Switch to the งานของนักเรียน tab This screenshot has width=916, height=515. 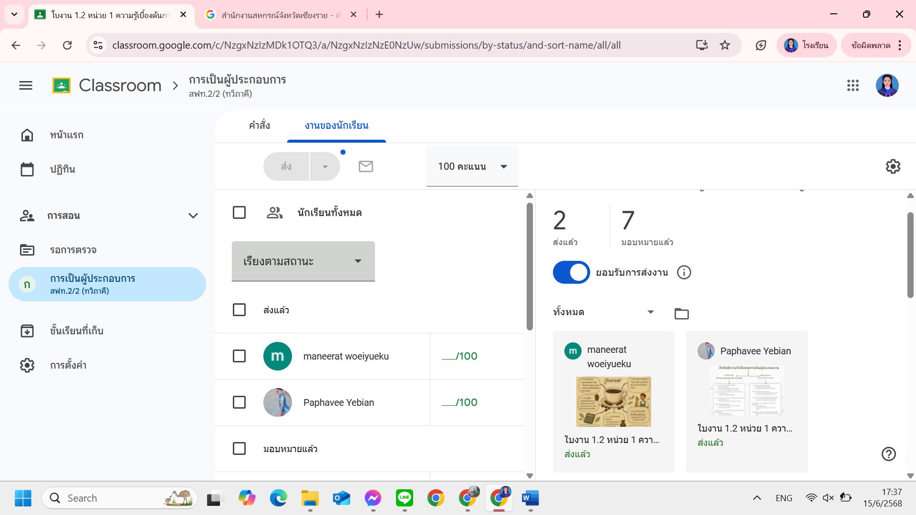[x=337, y=126]
